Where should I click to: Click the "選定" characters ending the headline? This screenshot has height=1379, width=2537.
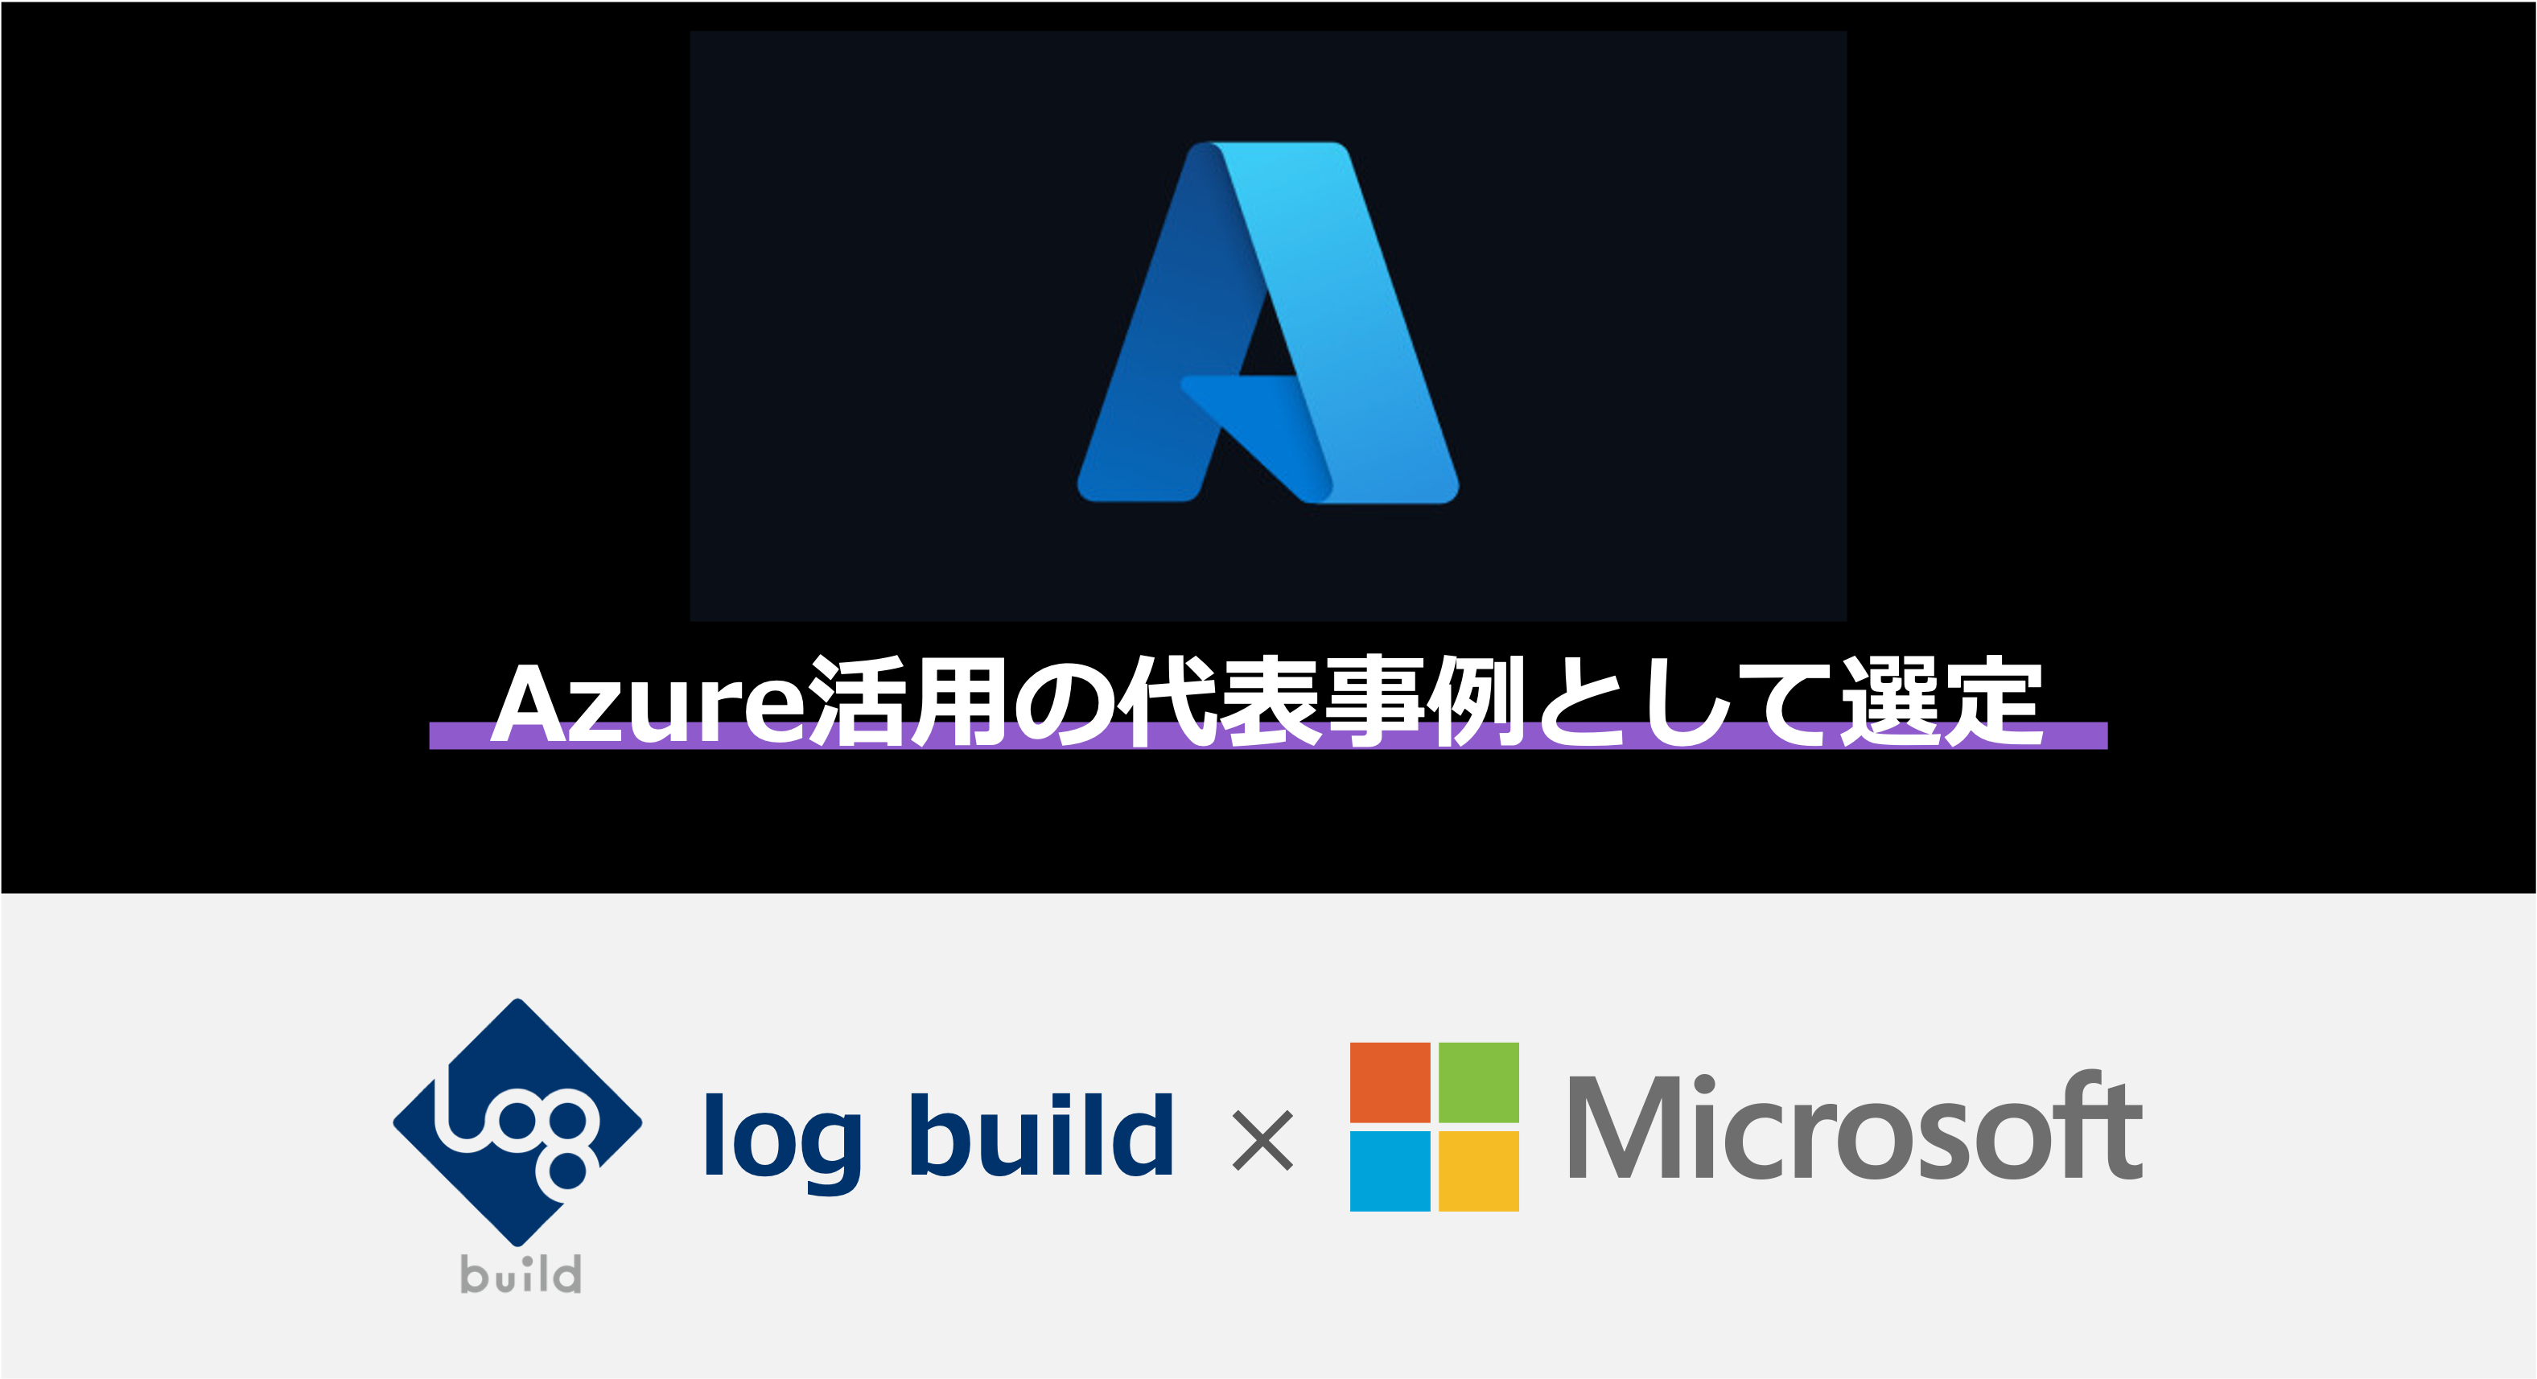[1941, 702]
